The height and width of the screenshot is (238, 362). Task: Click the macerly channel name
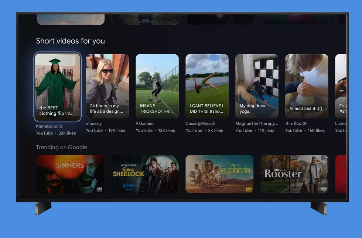(94, 124)
